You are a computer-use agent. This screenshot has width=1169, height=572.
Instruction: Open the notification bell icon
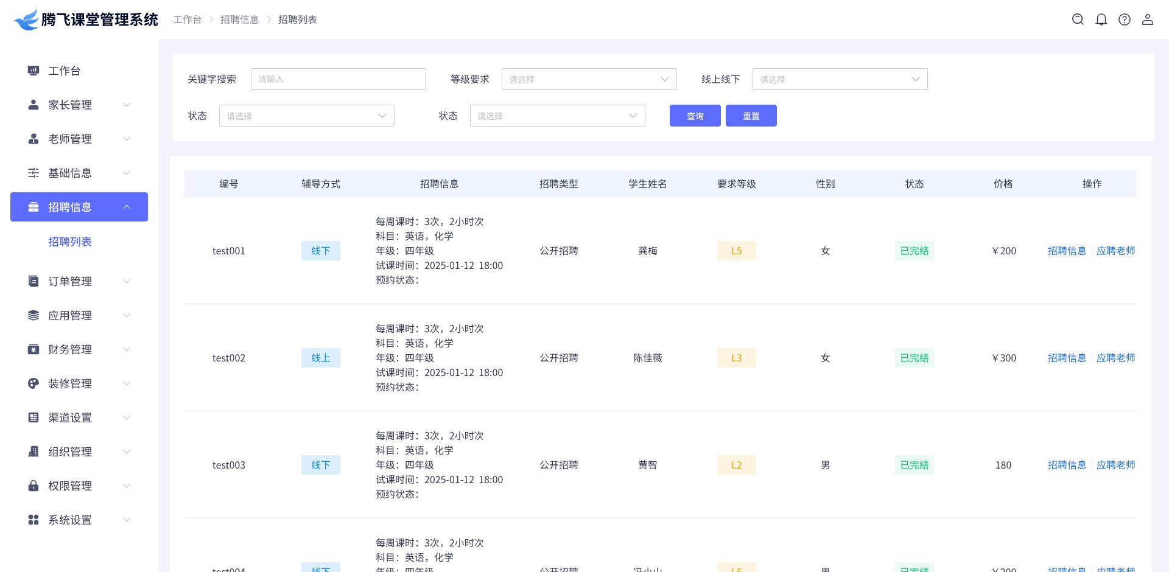tap(1101, 19)
